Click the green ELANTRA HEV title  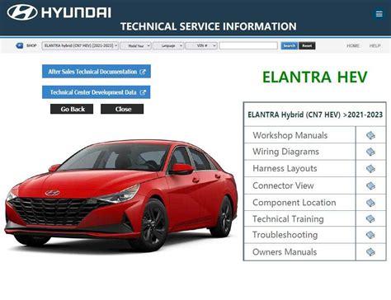point(315,77)
